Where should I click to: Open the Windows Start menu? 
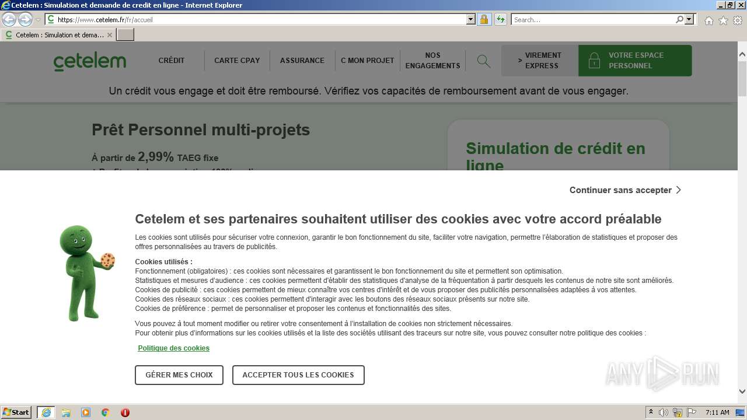(16, 412)
